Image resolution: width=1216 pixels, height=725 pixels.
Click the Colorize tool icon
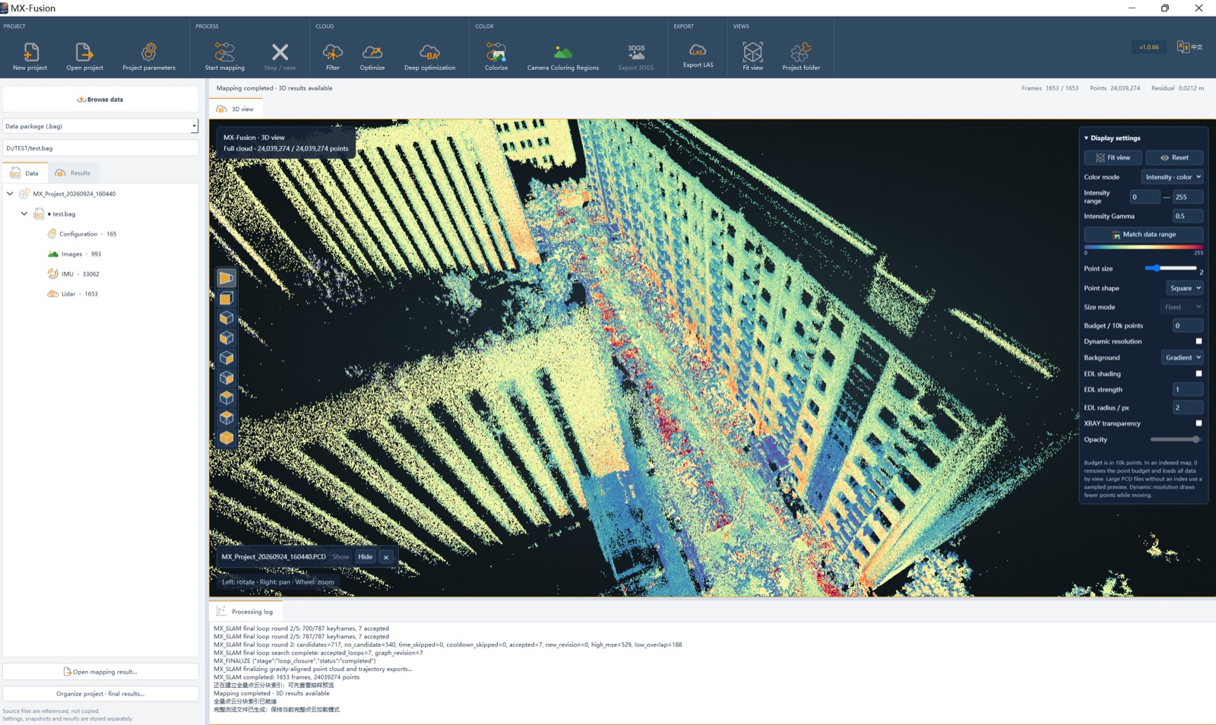coord(496,52)
